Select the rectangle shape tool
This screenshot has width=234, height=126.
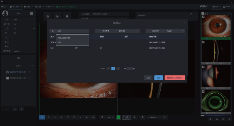(68, 117)
